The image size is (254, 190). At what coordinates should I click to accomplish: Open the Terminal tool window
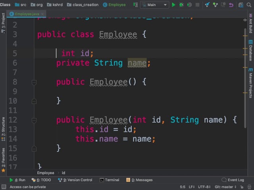tap(110, 180)
